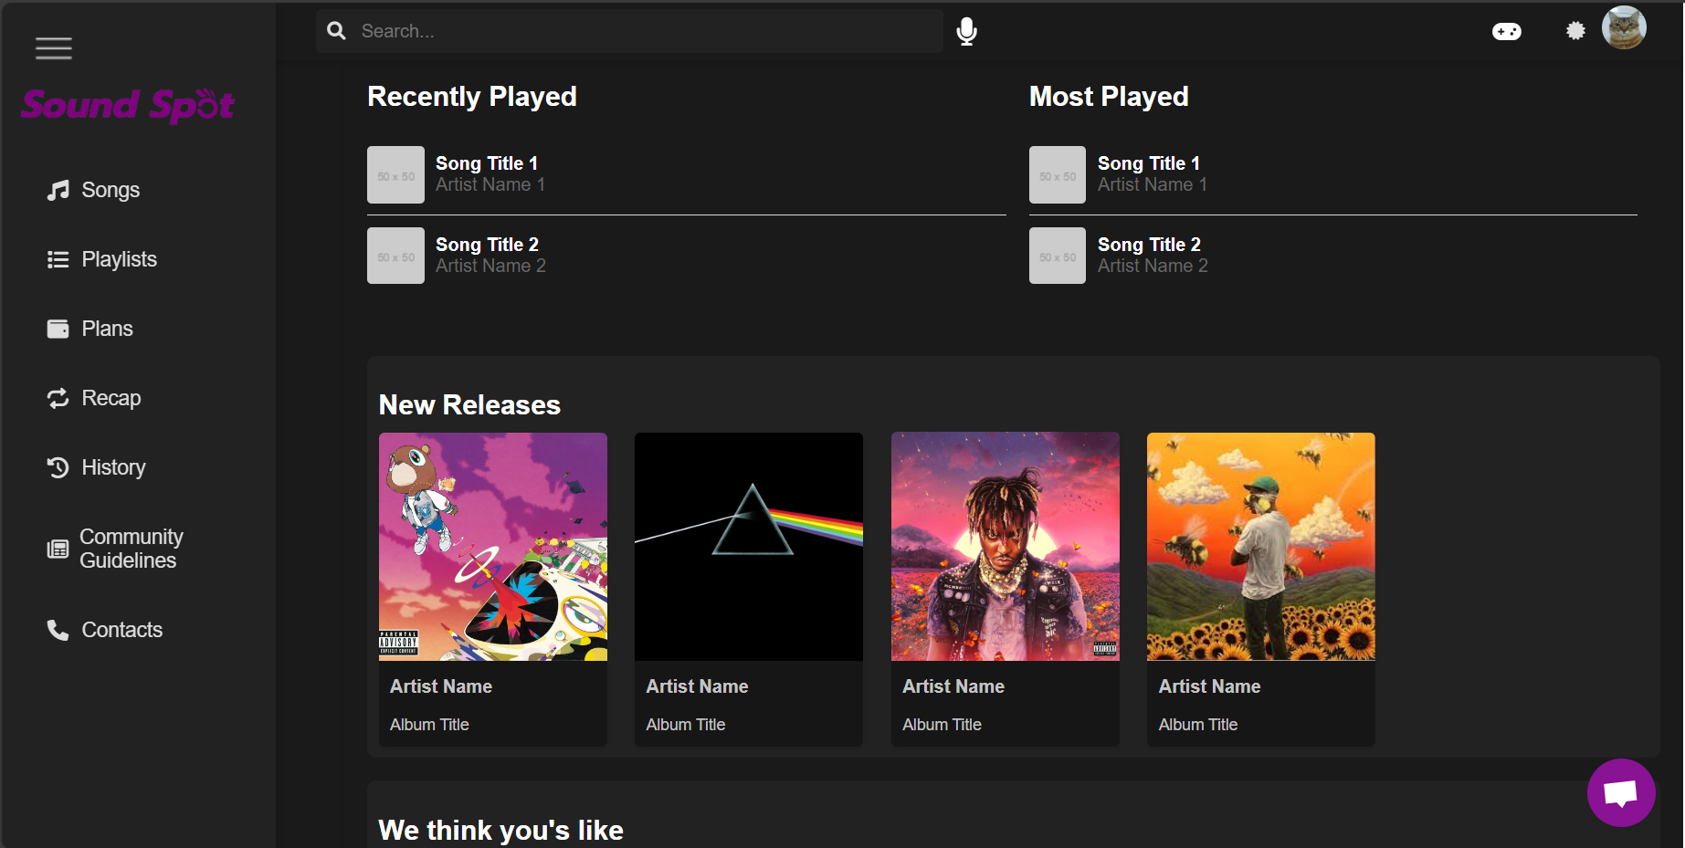Click Album Title under bear album
This screenshot has height=848, width=1685.
tap(429, 725)
